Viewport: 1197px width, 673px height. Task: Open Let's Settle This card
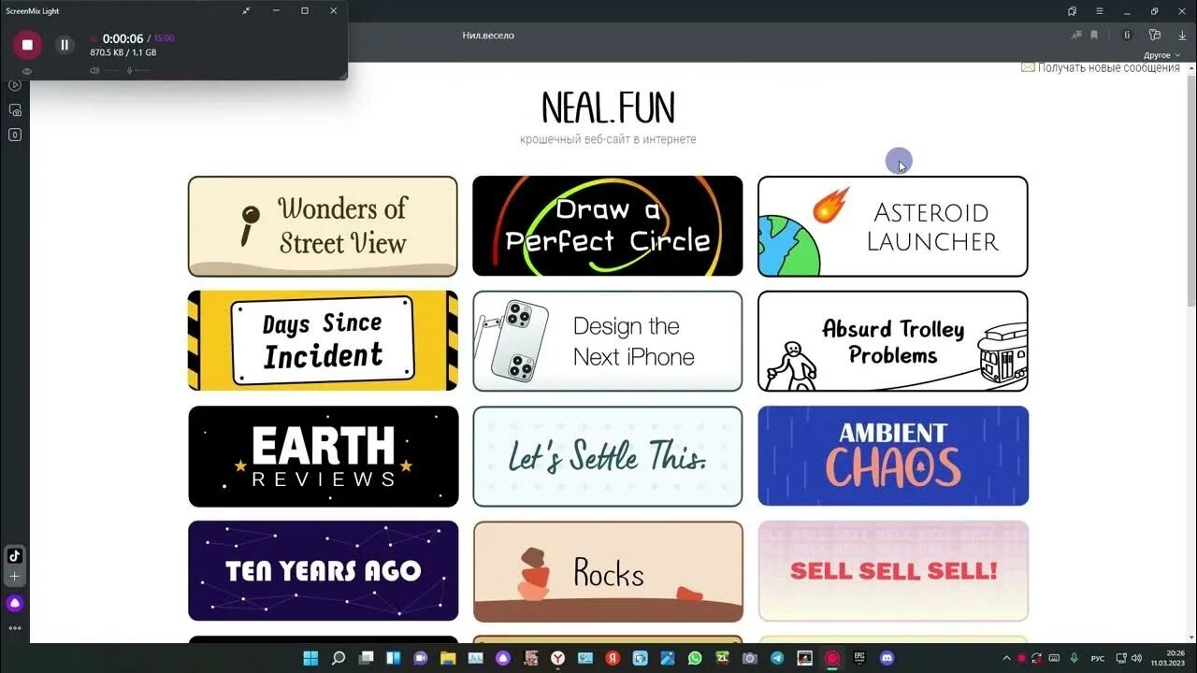pyautogui.click(x=608, y=456)
